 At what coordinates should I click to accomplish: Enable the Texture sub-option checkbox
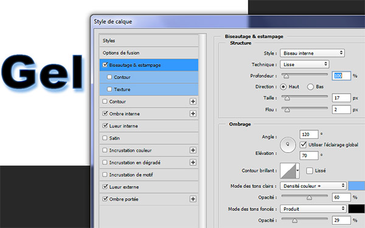(x=109, y=89)
